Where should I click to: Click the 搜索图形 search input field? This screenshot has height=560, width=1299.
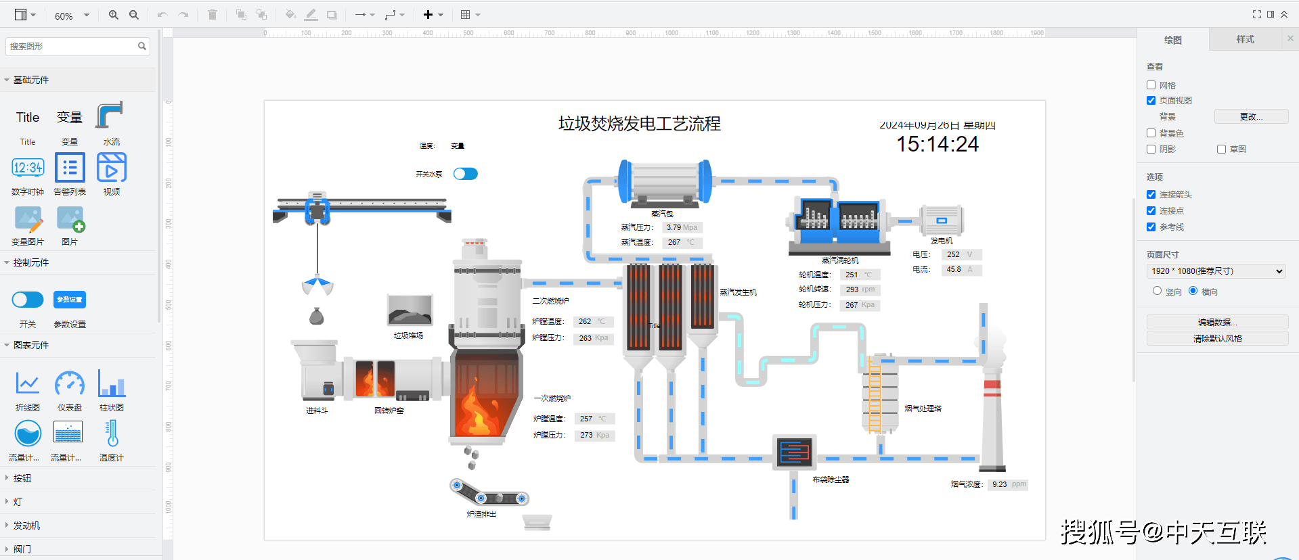coord(71,46)
